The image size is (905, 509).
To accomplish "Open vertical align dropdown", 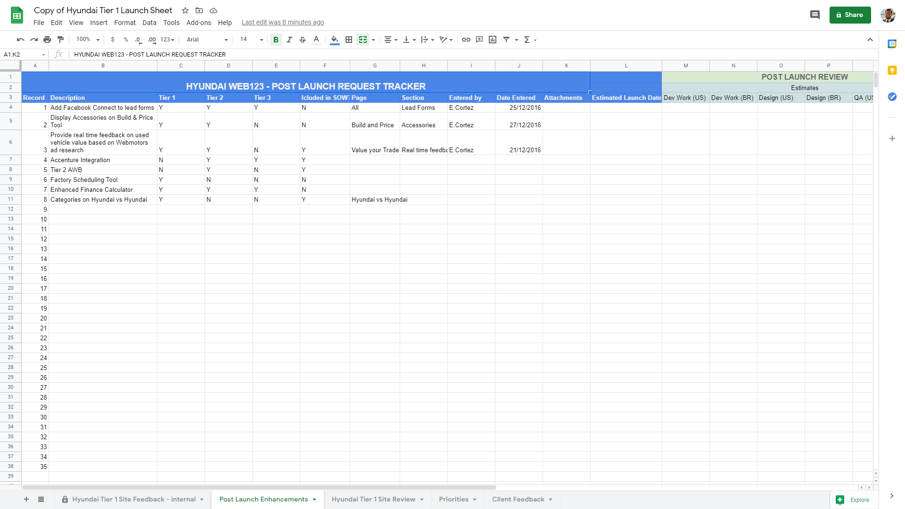I will click(409, 40).
